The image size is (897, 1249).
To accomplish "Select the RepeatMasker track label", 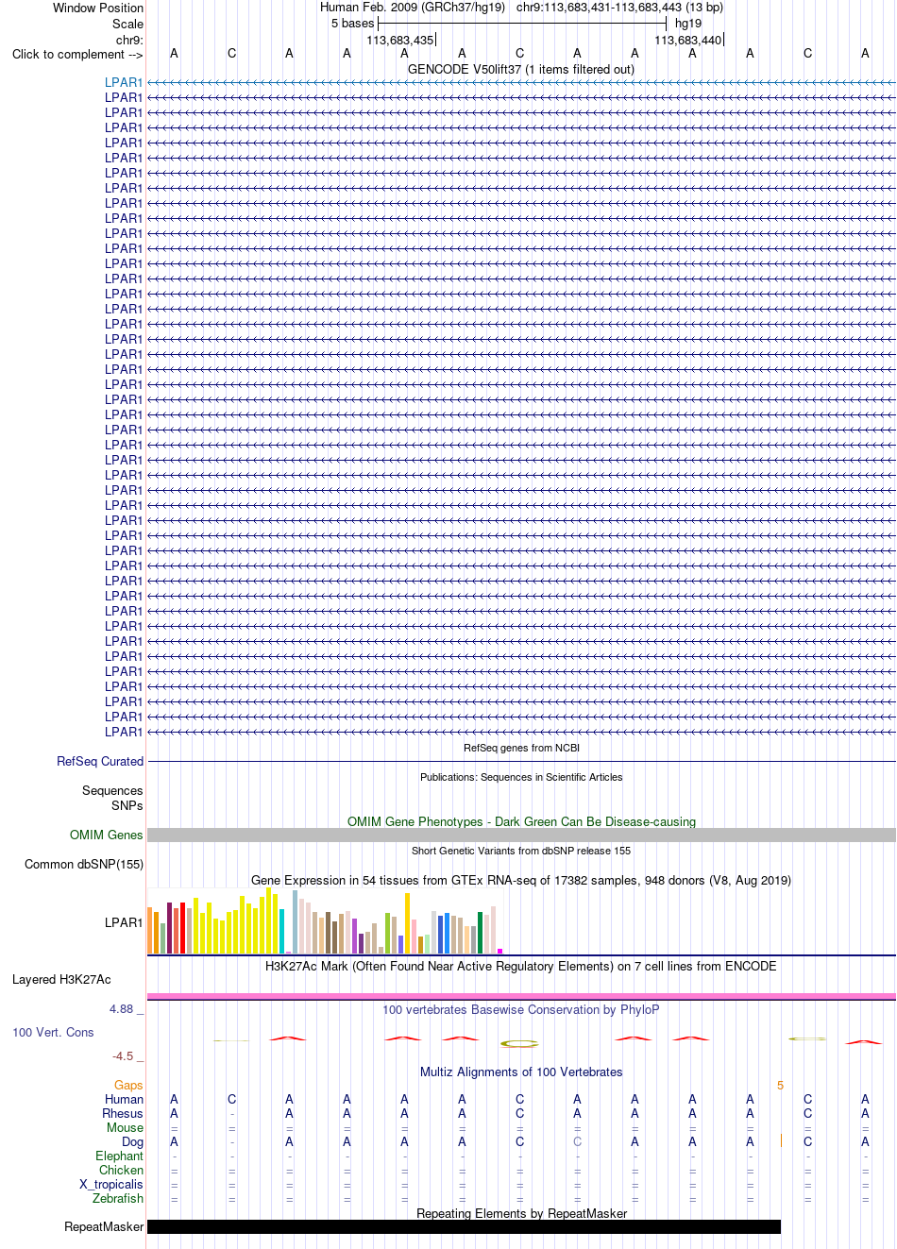I will (x=104, y=1226).
